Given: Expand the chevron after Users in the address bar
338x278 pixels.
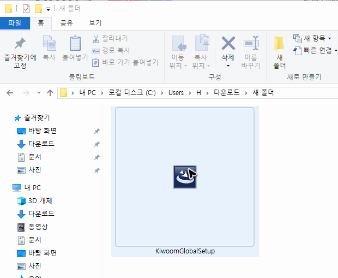Looking at the screenshot, I should (190, 93).
